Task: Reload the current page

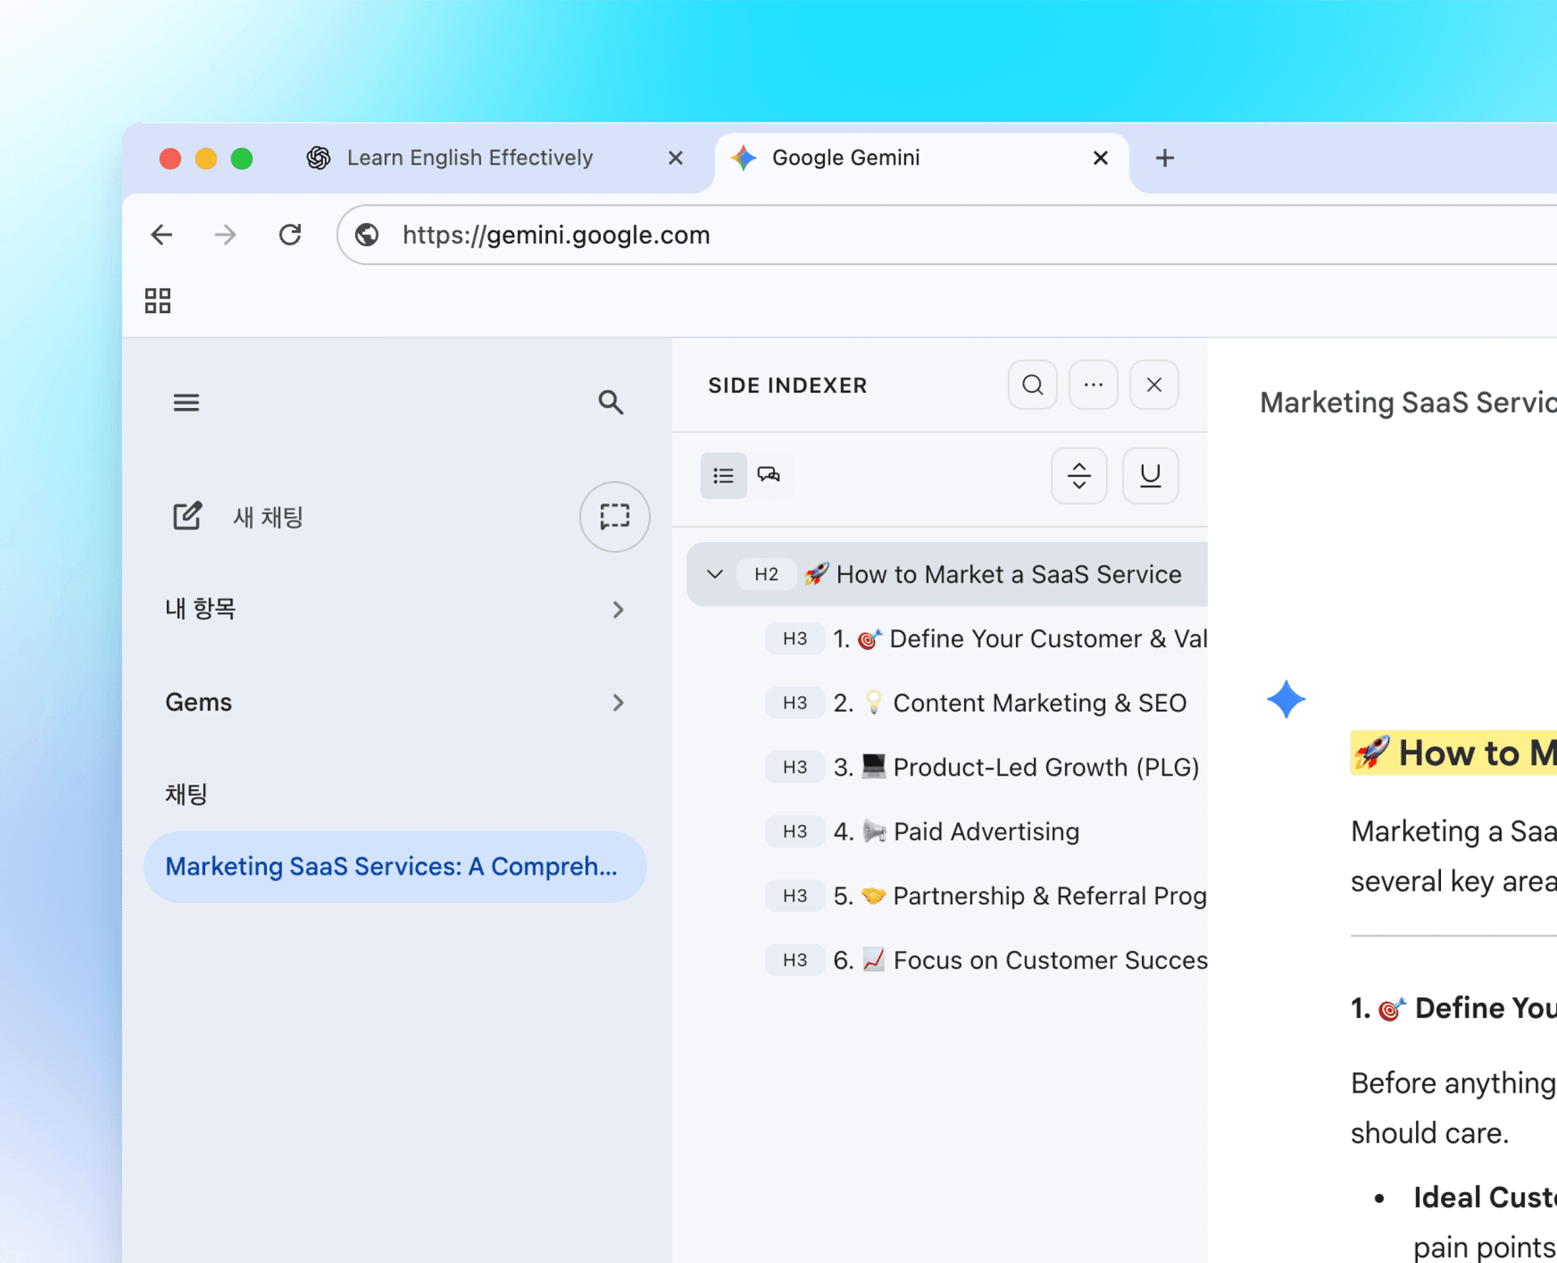Action: pos(290,235)
